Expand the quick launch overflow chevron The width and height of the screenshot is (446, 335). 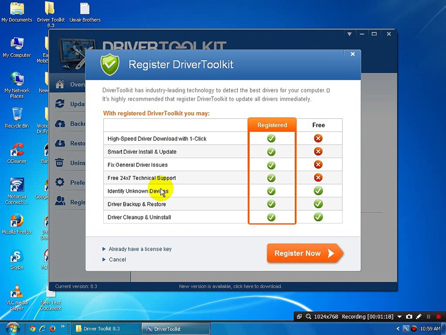coord(63,326)
